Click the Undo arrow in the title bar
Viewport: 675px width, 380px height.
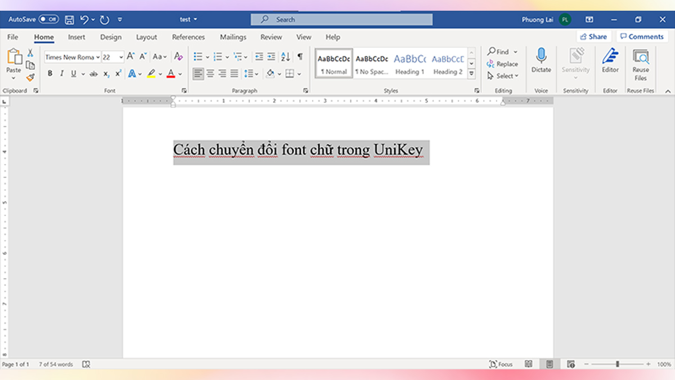84,20
